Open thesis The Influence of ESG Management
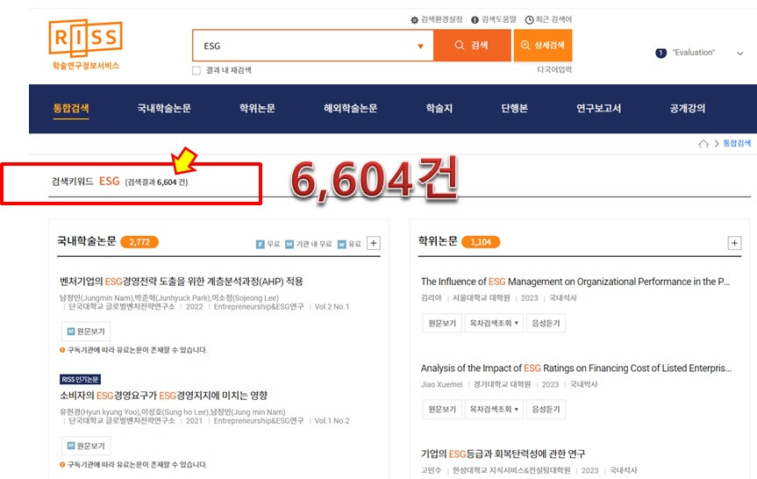The width and height of the screenshot is (757, 479). (575, 282)
